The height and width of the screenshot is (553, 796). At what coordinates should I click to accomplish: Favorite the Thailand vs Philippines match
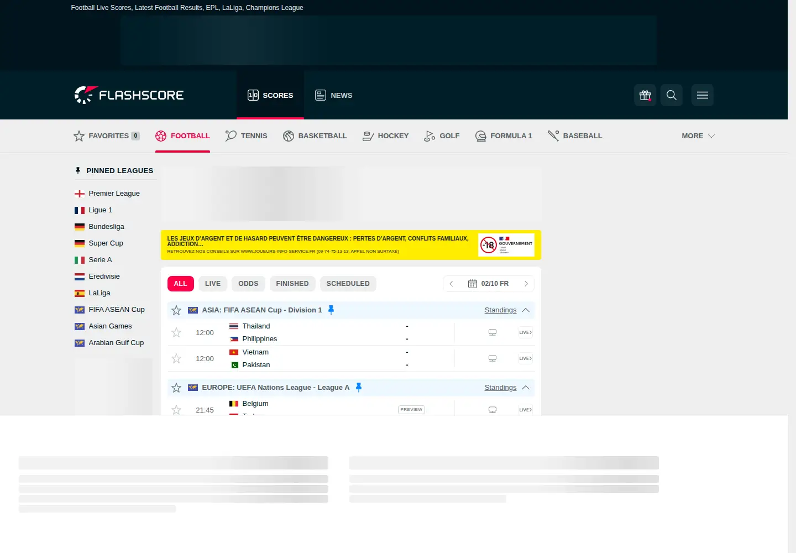click(176, 332)
